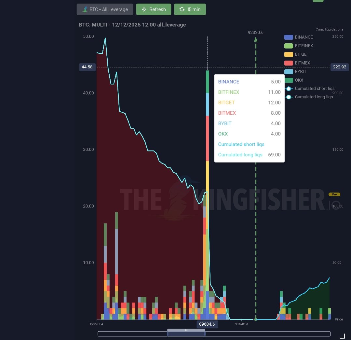Click the chart resize corner handle
This screenshot has height=340, width=351.
coord(343,336)
